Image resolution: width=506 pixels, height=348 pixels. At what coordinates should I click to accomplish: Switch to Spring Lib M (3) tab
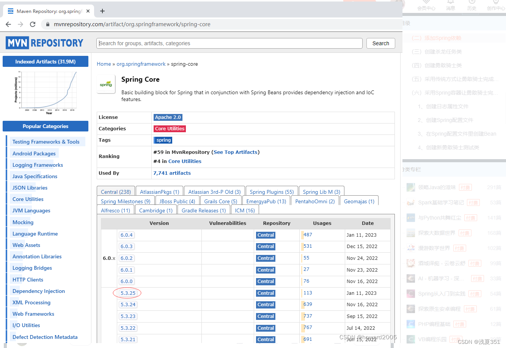321,192
